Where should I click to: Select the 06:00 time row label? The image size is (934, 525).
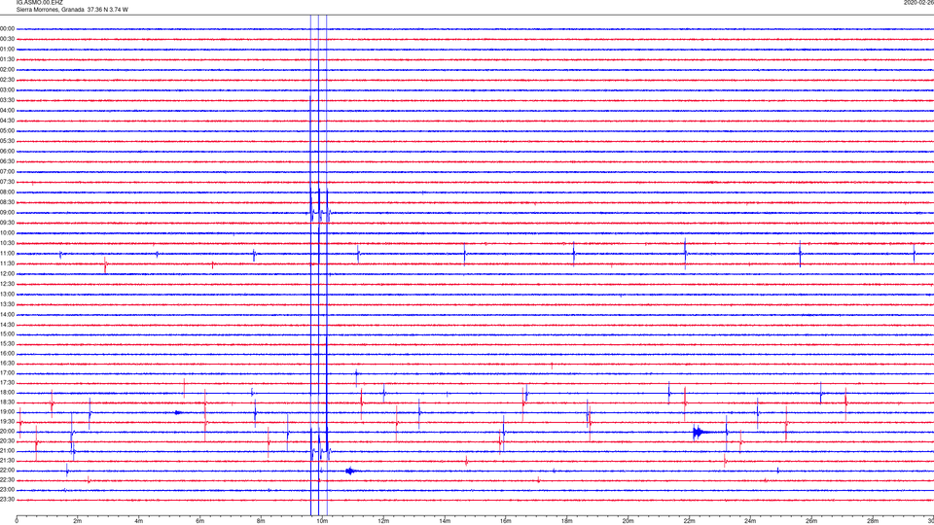click(7, 152)
